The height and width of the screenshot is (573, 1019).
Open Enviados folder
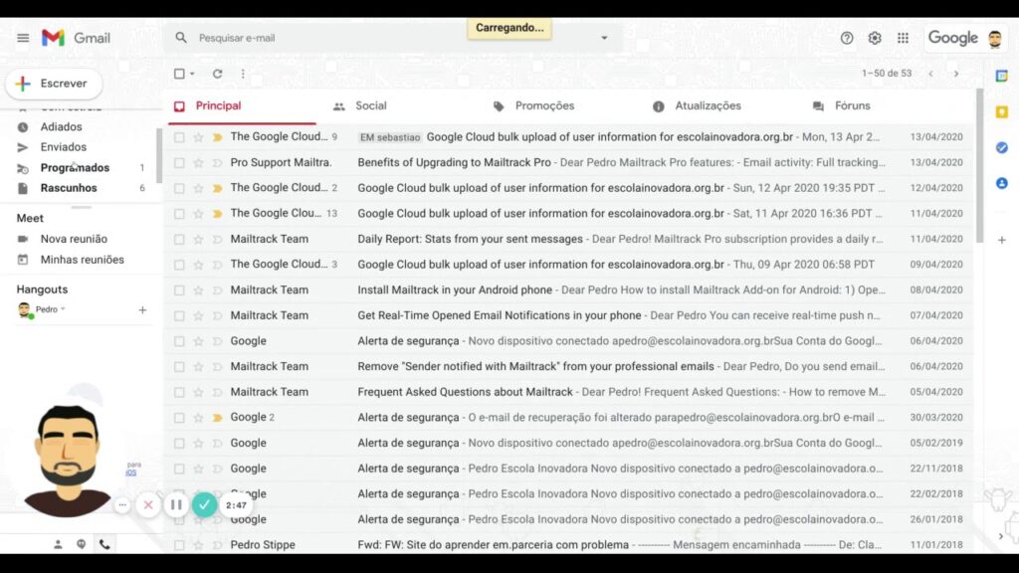(63, 147)
